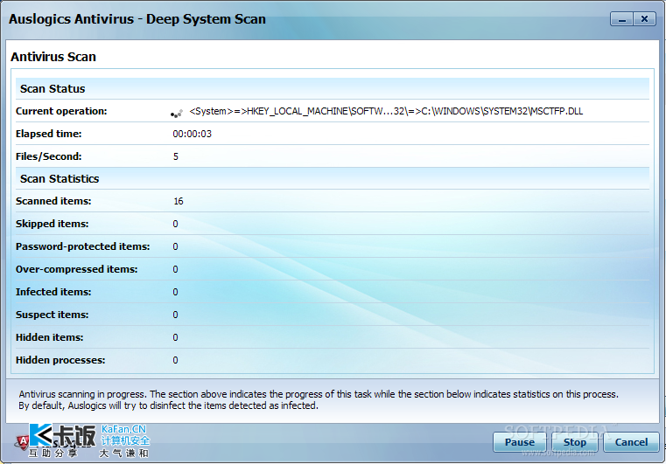Image resolution: width=666 pixels, height=464 pixels.
Task: Click the elapsed time value 00:00:03
Action: 192,134
